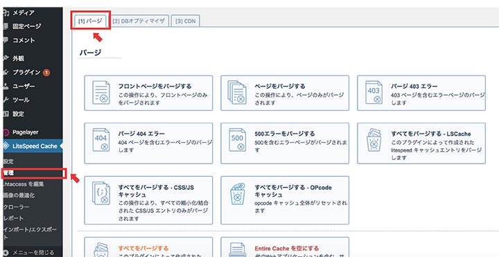Click the LiteSpeed Cache sidebar logo icon
The image size is (499, 257).
[6, 146]
